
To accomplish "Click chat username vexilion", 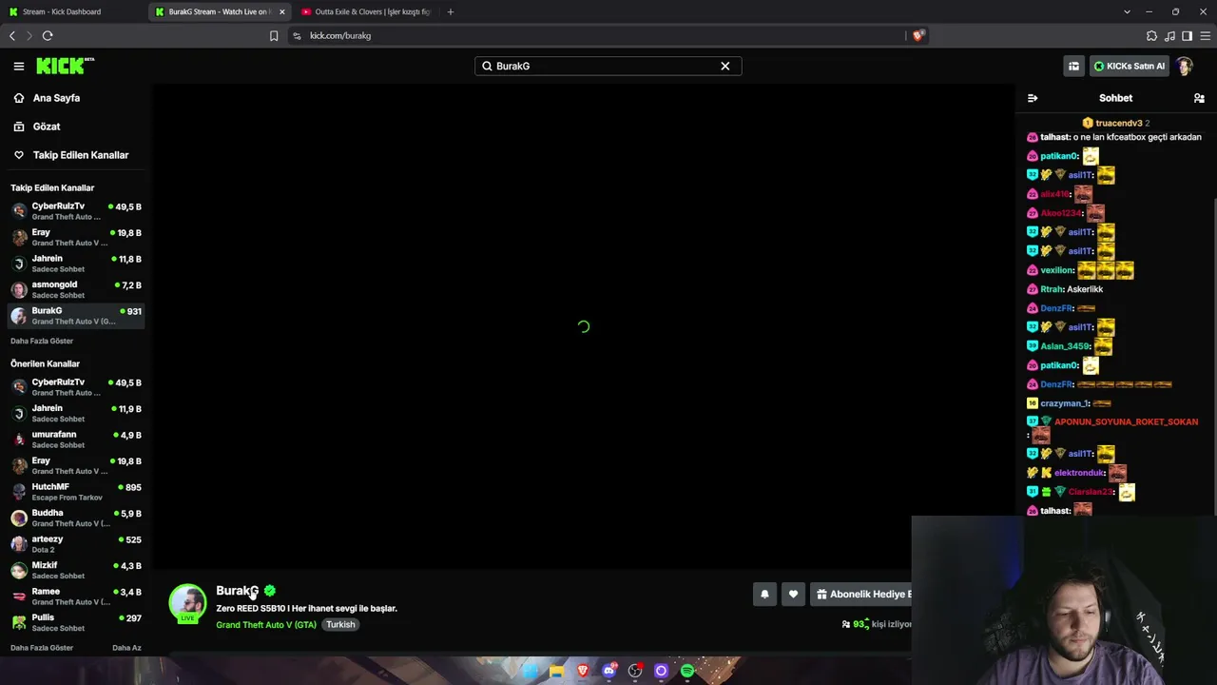I will 1056,270.
